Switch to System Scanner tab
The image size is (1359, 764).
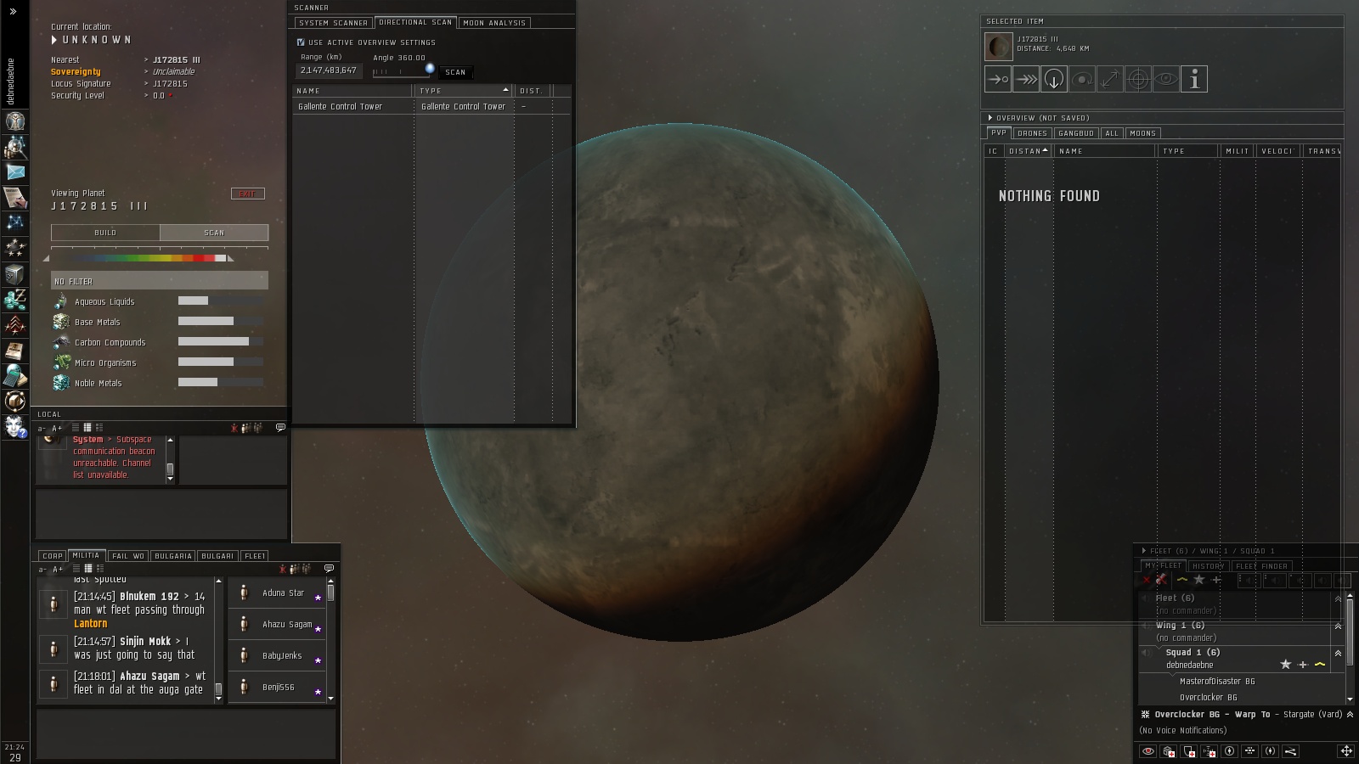(x=334, y=23)
